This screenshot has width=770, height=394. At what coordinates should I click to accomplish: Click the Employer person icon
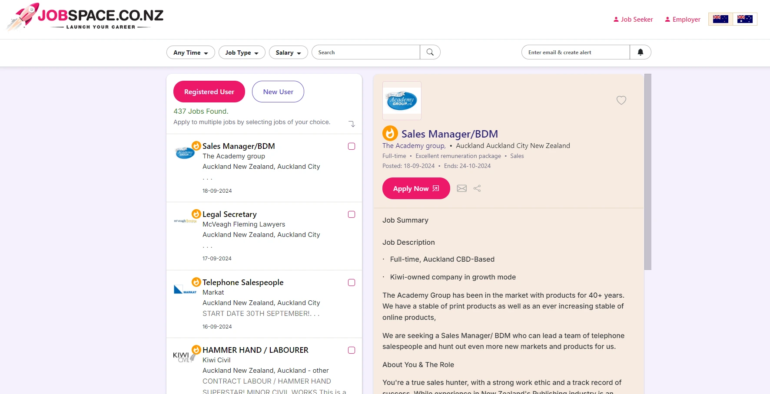pyautogui.click(x=667, y=20)
